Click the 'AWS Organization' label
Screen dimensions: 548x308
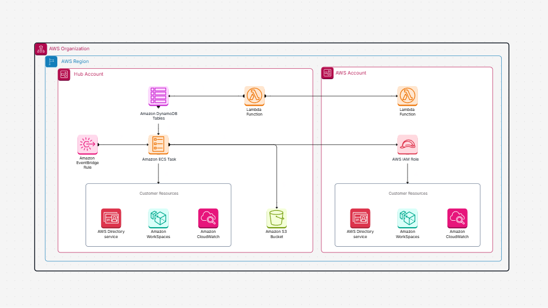(x=69, y=49)
